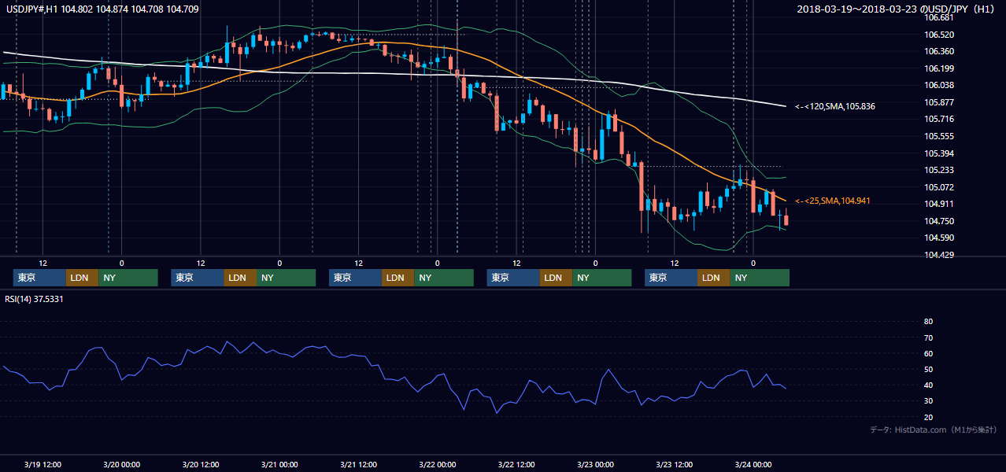Click price axis value 106.520
Screen dimensions: 1006x472
click(939, 35)
